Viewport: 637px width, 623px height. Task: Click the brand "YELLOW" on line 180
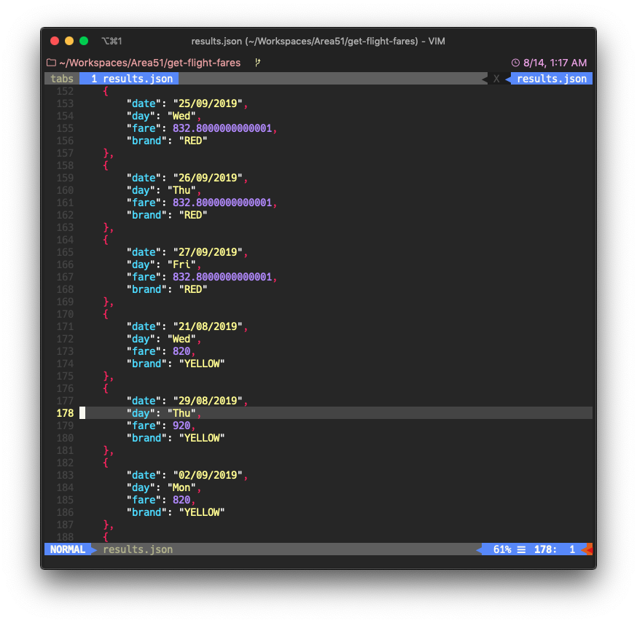(x=202, y=438)
